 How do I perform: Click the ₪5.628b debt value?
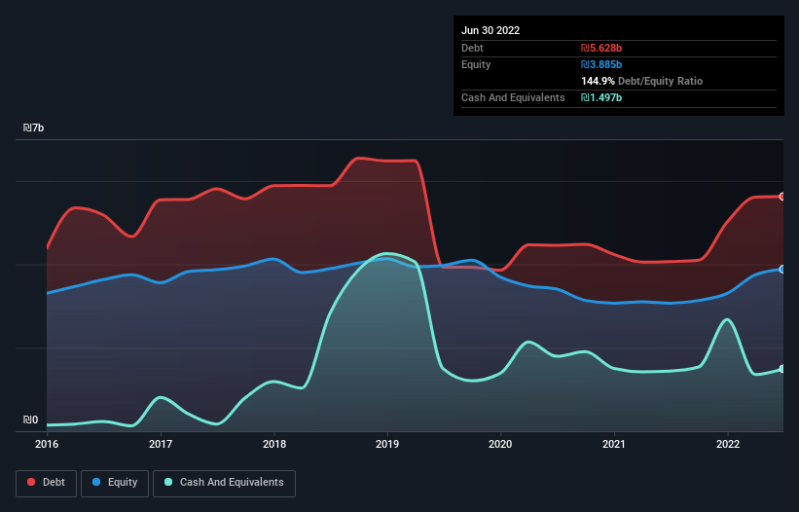601,48
